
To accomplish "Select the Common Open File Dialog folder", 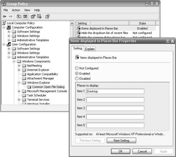I will 48,87.
